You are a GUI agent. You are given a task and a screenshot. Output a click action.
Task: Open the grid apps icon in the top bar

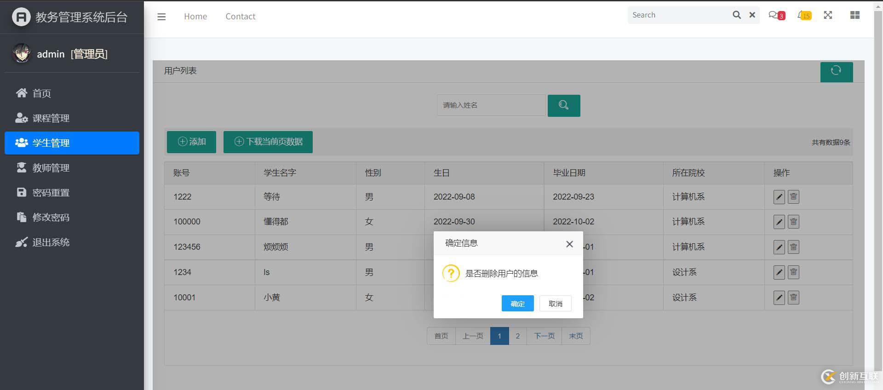click(x=854, y=15)
